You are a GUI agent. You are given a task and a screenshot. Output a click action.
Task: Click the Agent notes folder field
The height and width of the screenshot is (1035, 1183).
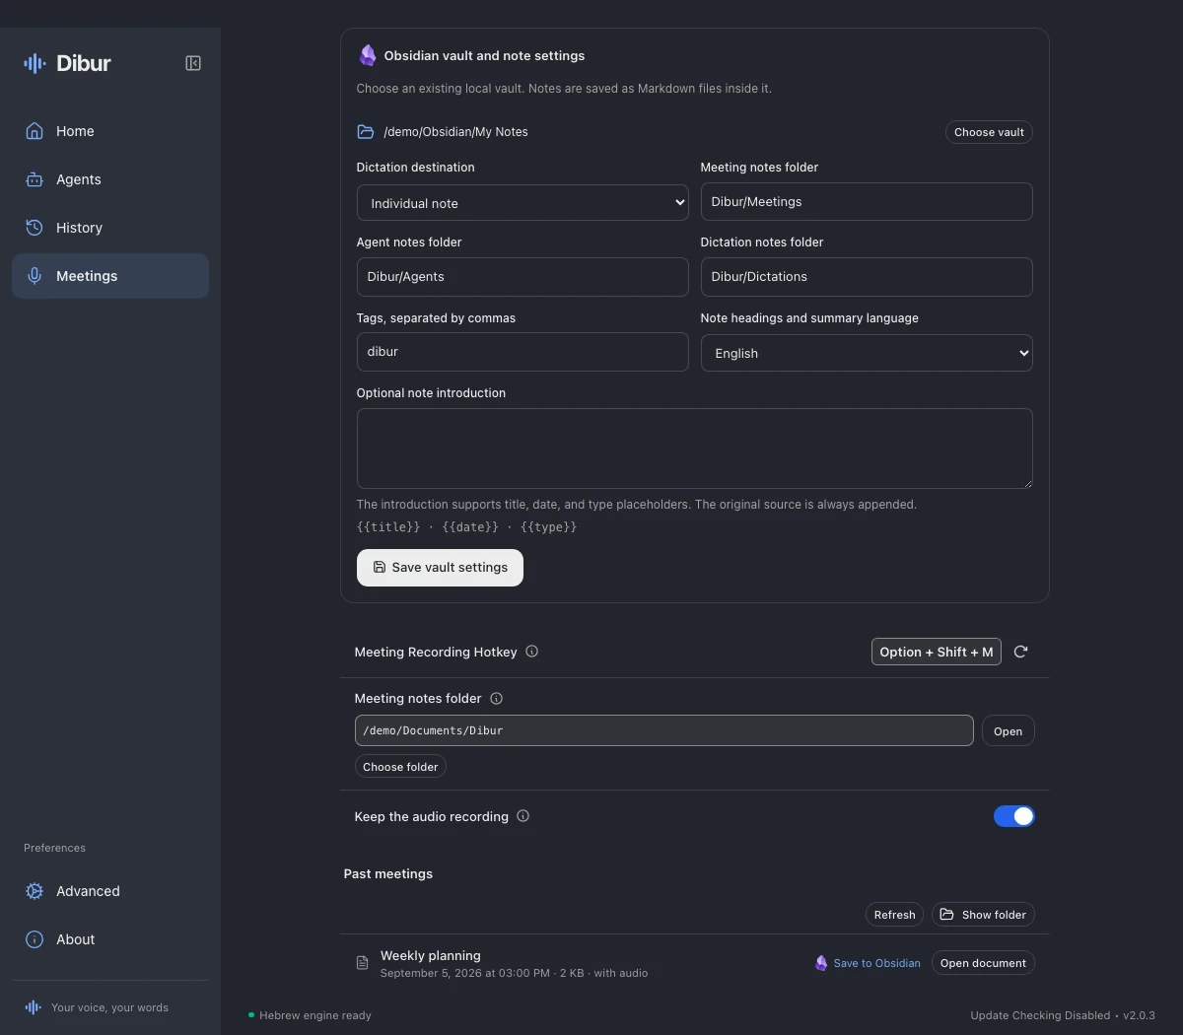coord(522,277)
